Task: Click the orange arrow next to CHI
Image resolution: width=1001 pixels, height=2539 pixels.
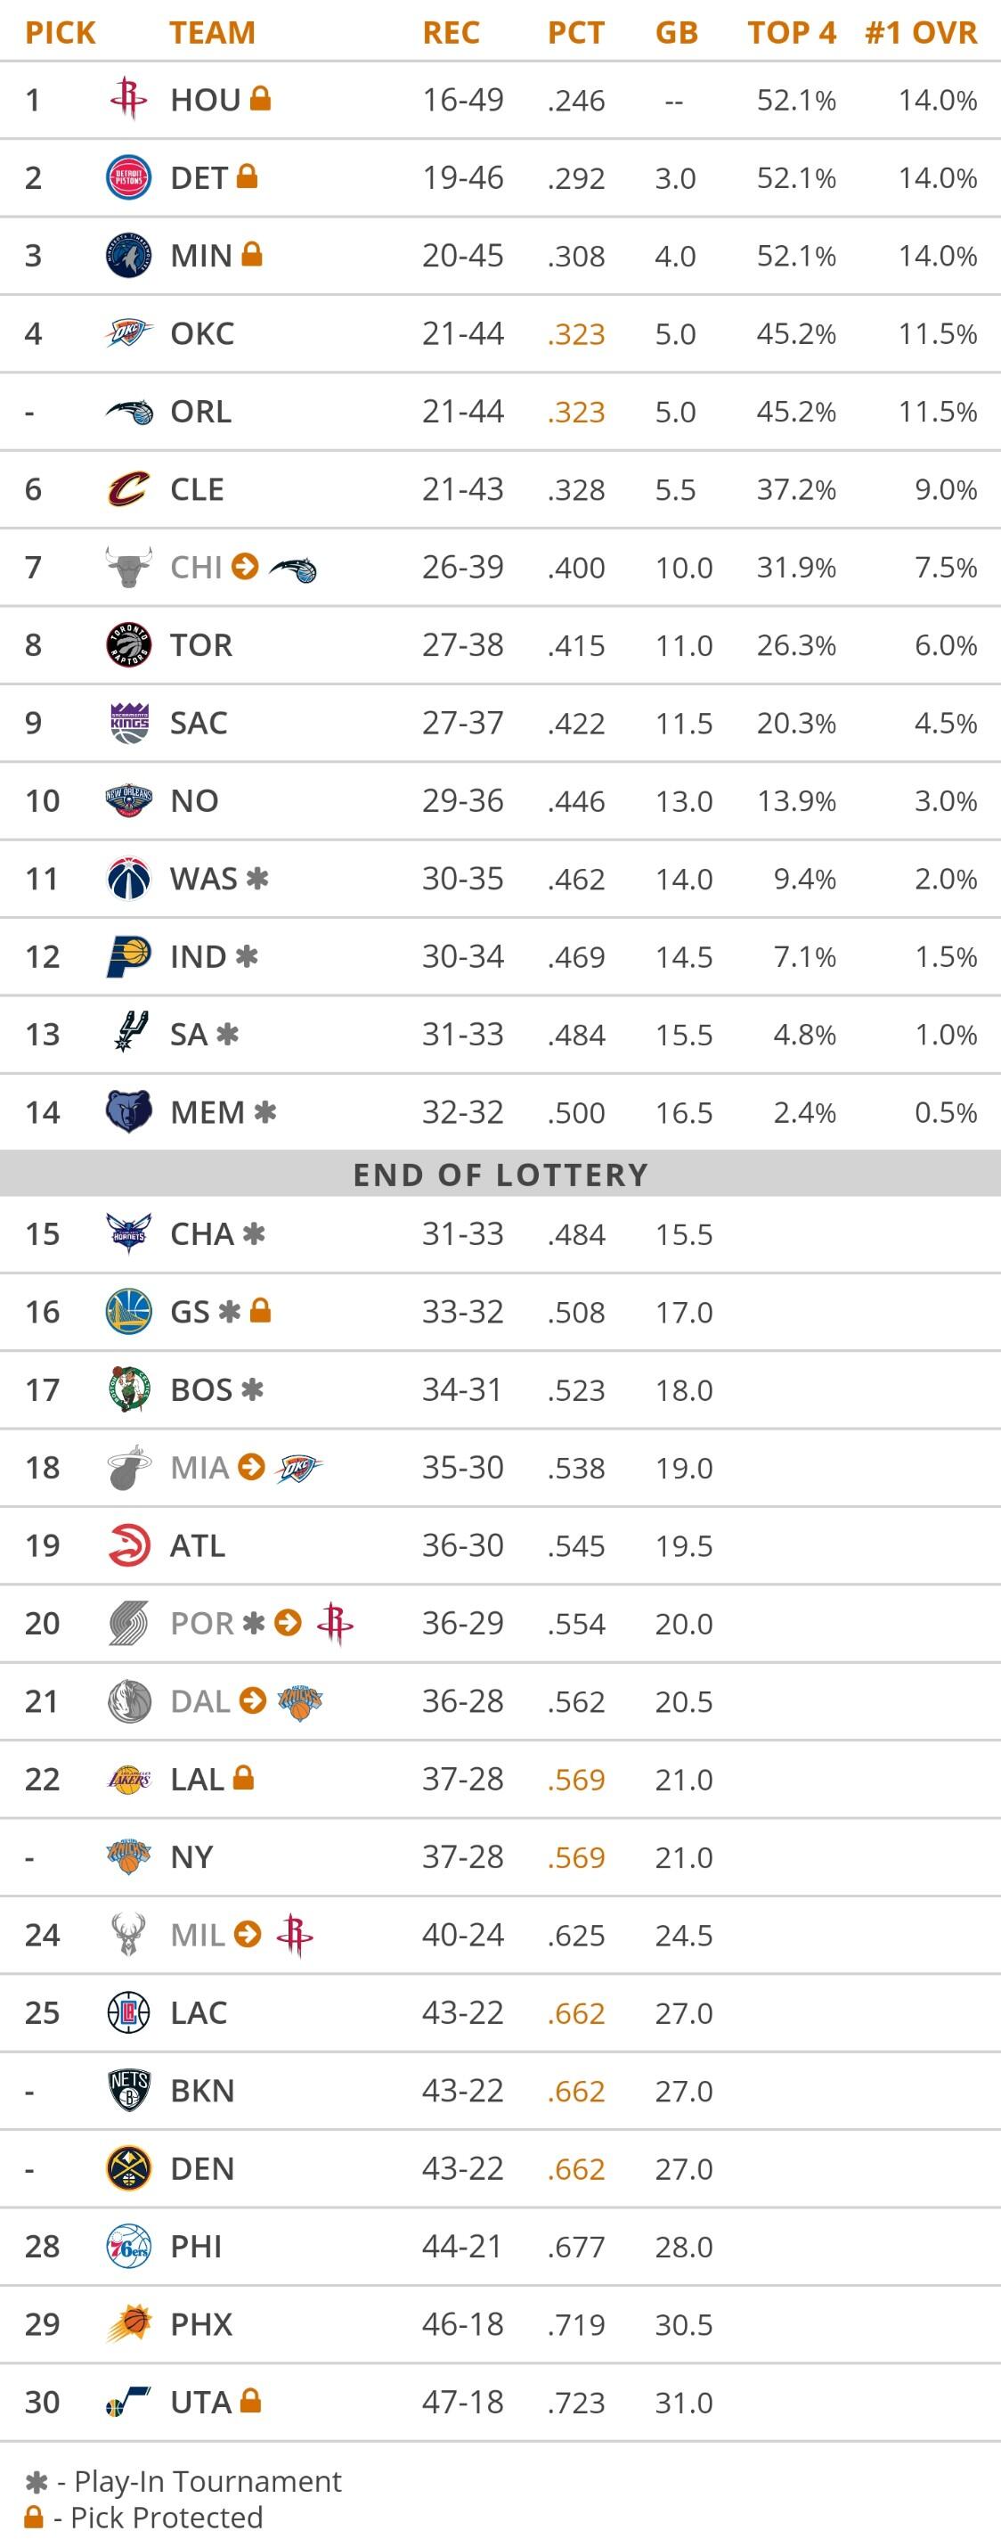Action: (244, 567)
